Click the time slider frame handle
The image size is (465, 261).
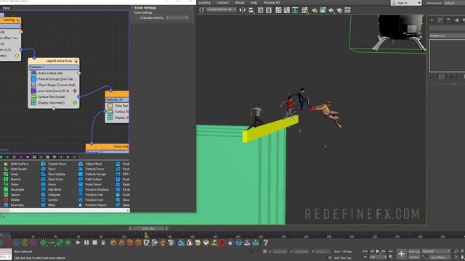[148, 228]
